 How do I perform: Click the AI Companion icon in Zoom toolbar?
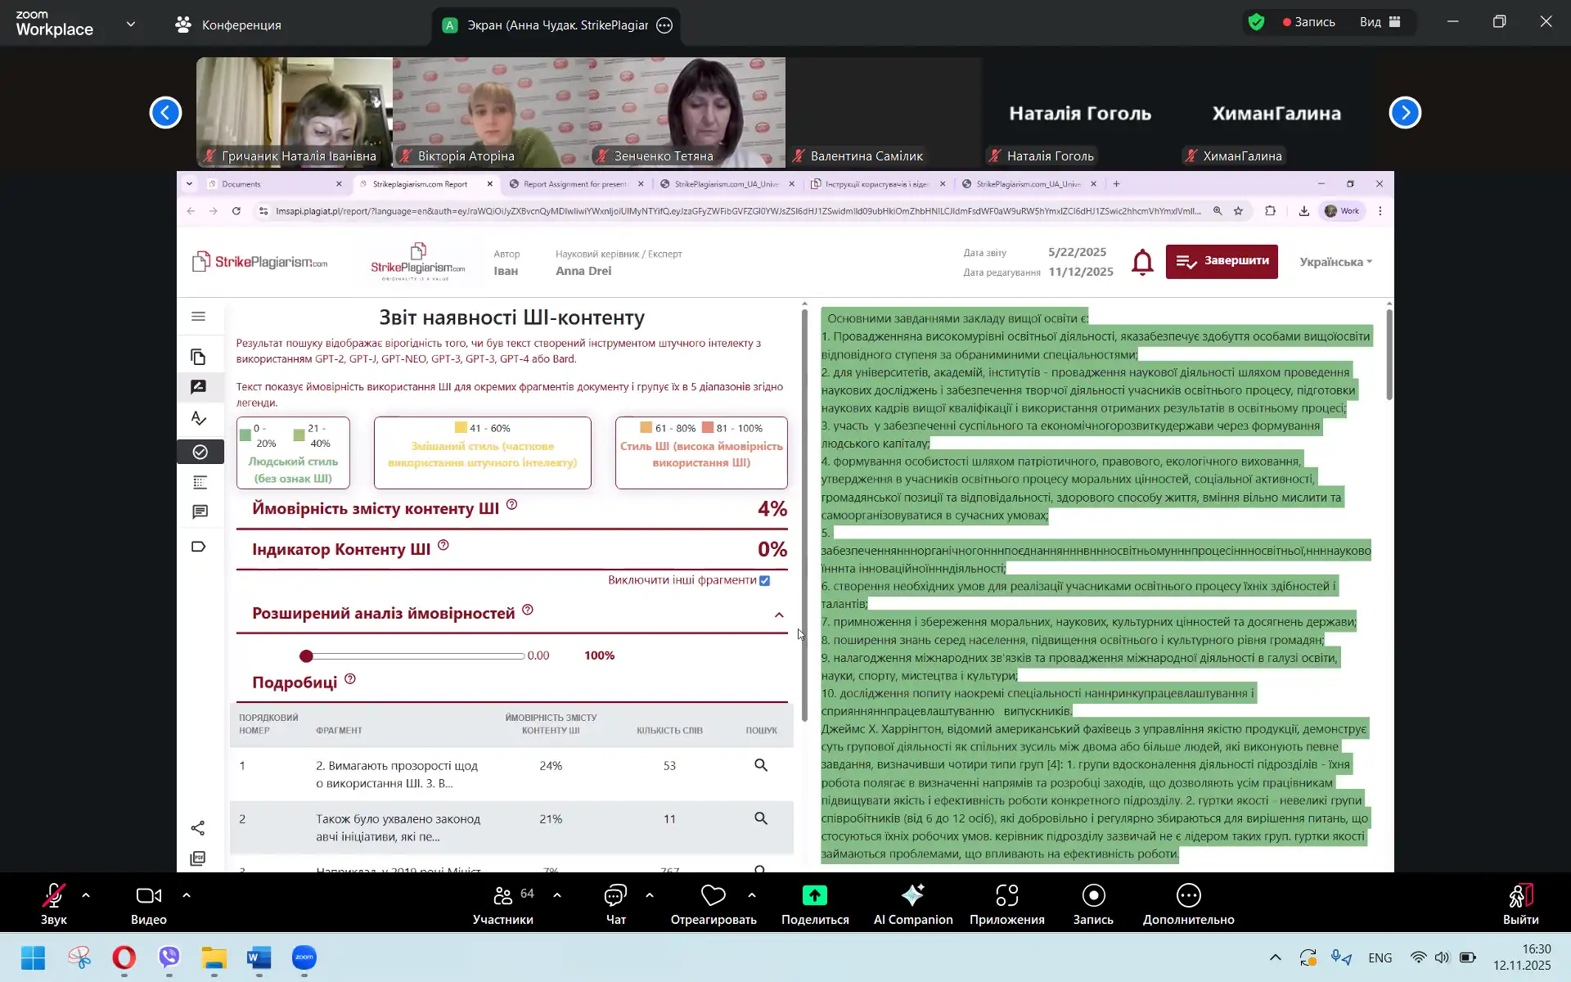(912, 896)
